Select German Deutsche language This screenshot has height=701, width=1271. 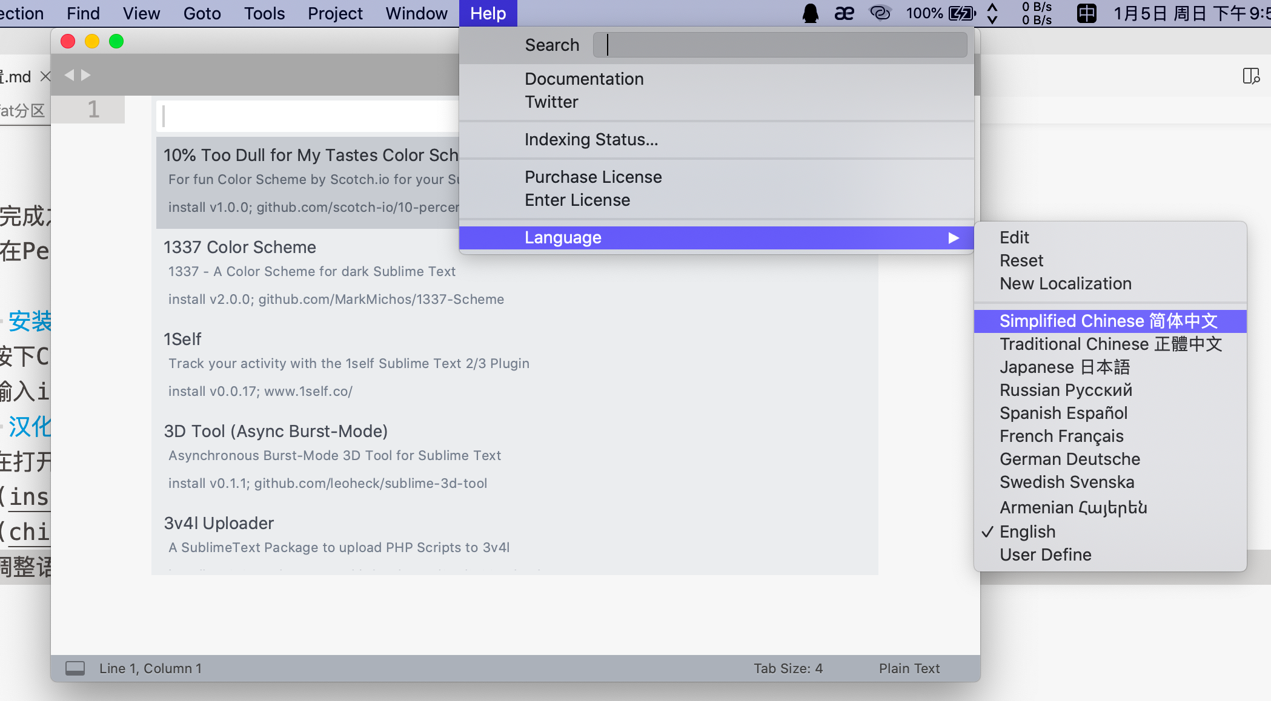pos(1110,459)
